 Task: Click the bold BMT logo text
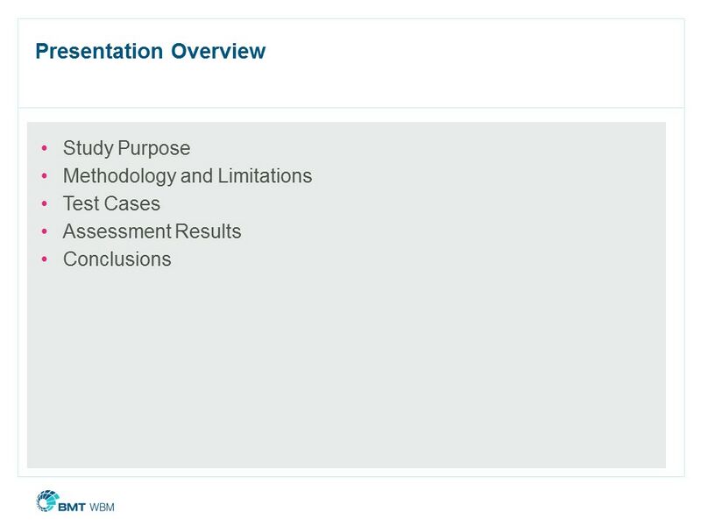(x=73, y=506)
